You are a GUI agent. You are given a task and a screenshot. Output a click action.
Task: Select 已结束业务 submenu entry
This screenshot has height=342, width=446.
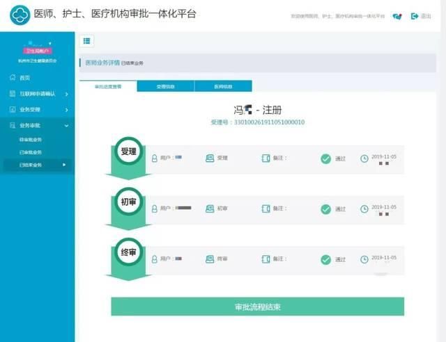point(31,165)
